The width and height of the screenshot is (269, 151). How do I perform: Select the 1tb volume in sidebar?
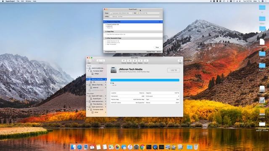[96, 82]
